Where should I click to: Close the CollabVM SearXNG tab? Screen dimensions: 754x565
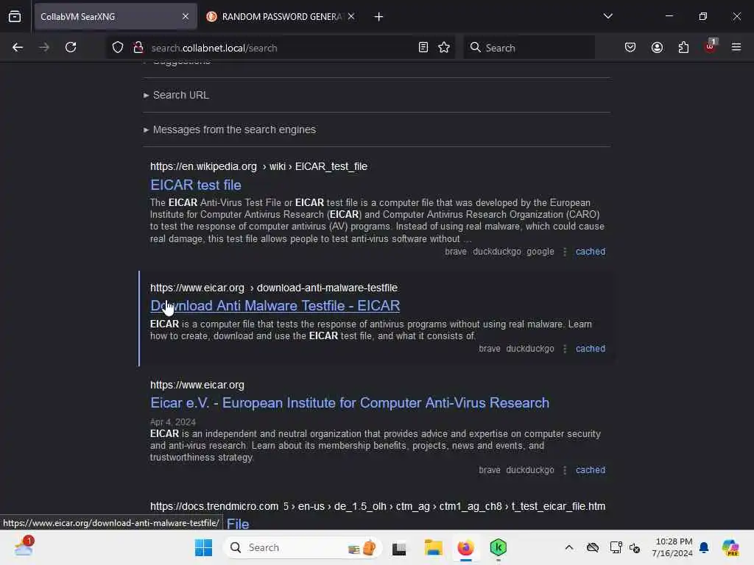[186, 16]
